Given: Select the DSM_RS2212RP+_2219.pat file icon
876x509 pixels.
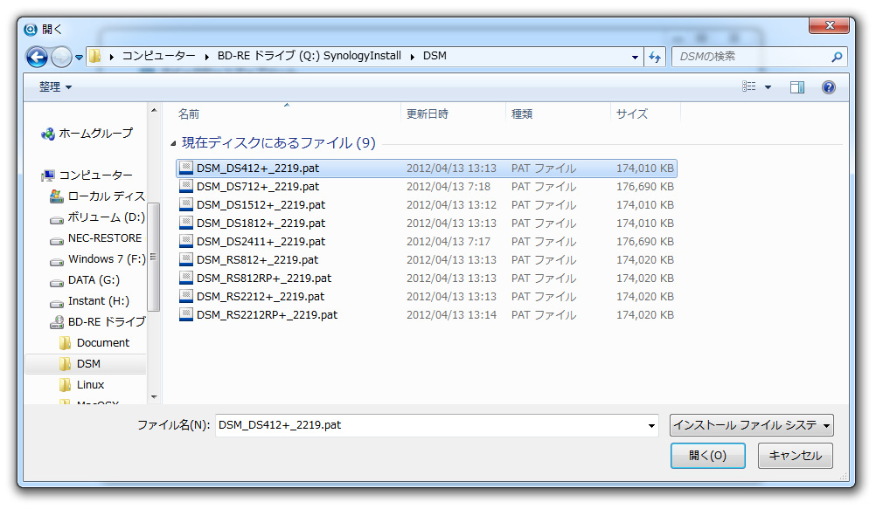Looking at the screenshot, I should point(186,315).
